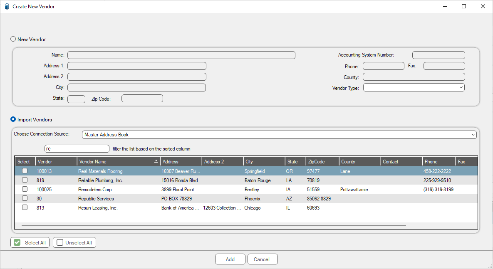Viewport: 493px width, 269px height.
Task: Click the Address 1 input field
Action: [x=137, y=66]
